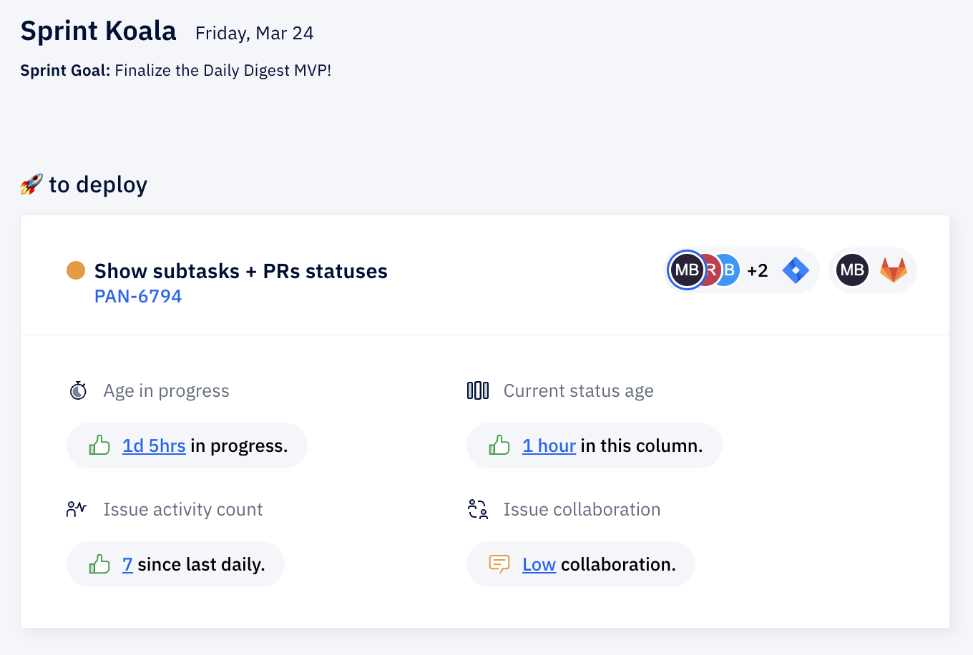
Task: Click the Issue collaboration people icon
Action: tap(478, 509)
